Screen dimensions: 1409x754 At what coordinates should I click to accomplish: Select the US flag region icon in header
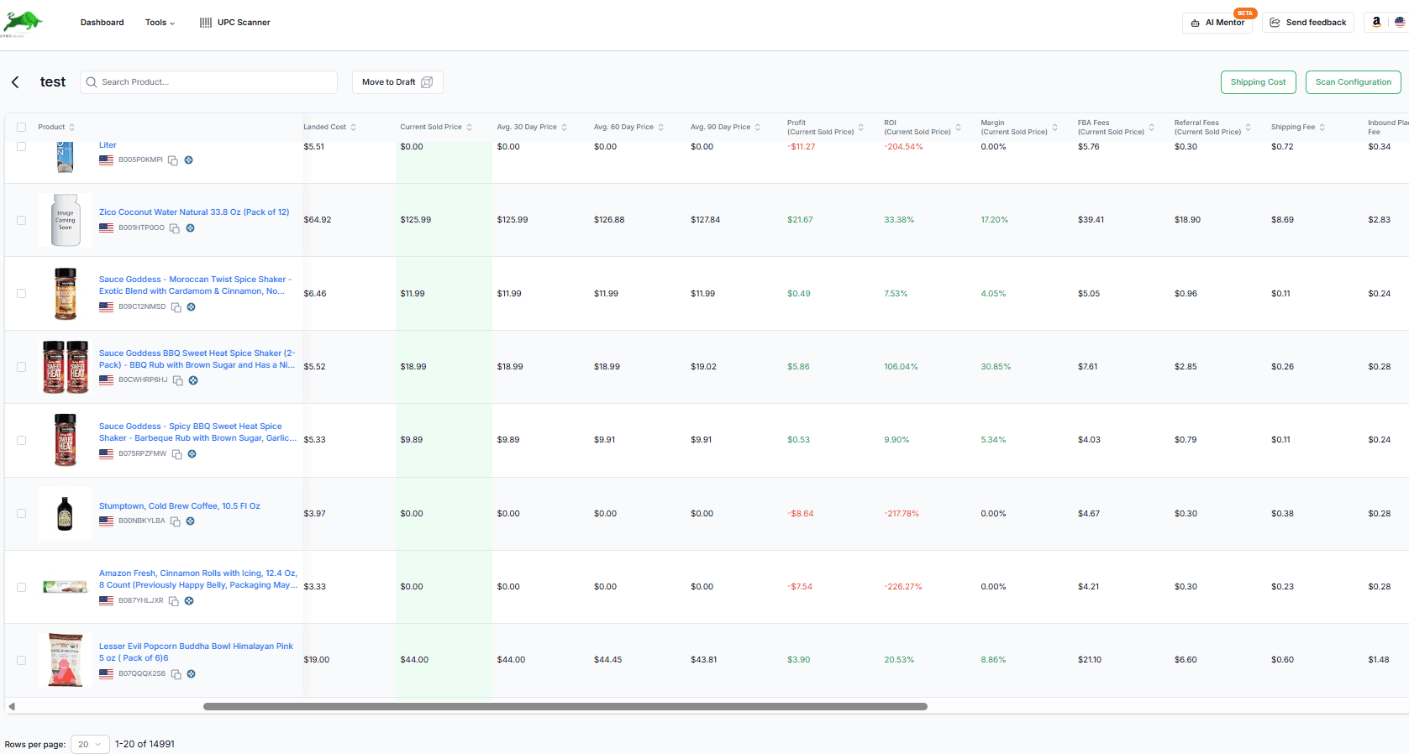coord(1400,23)
